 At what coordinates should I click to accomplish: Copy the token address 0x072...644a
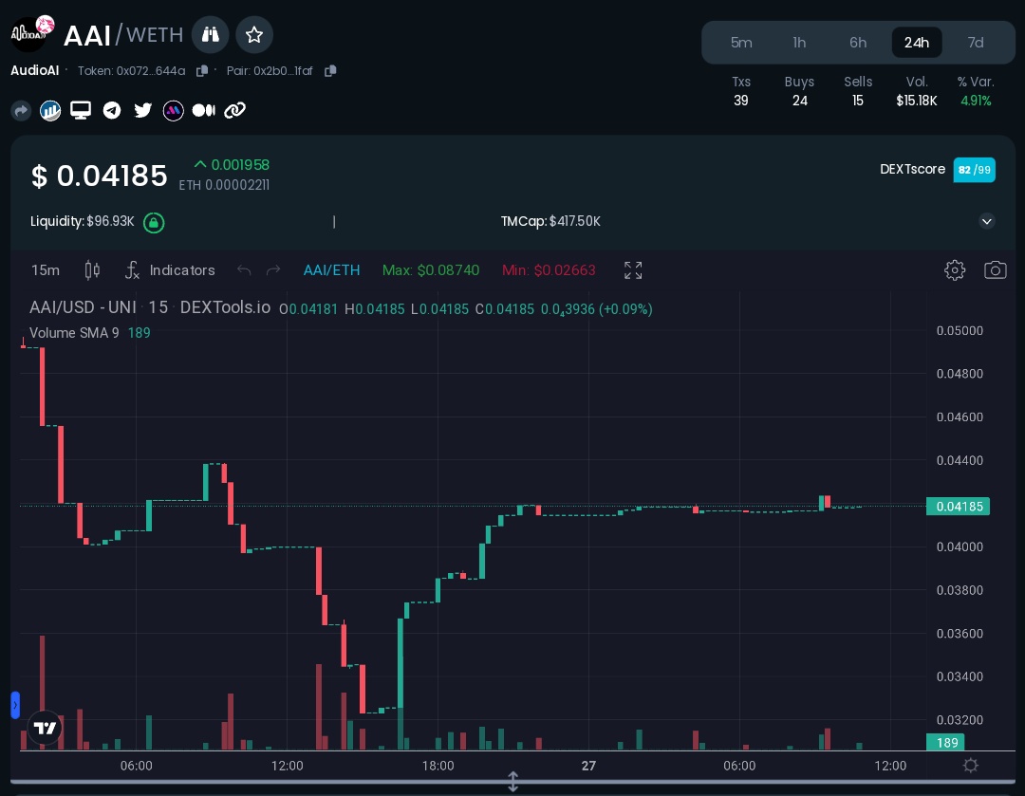click(202, 70)
